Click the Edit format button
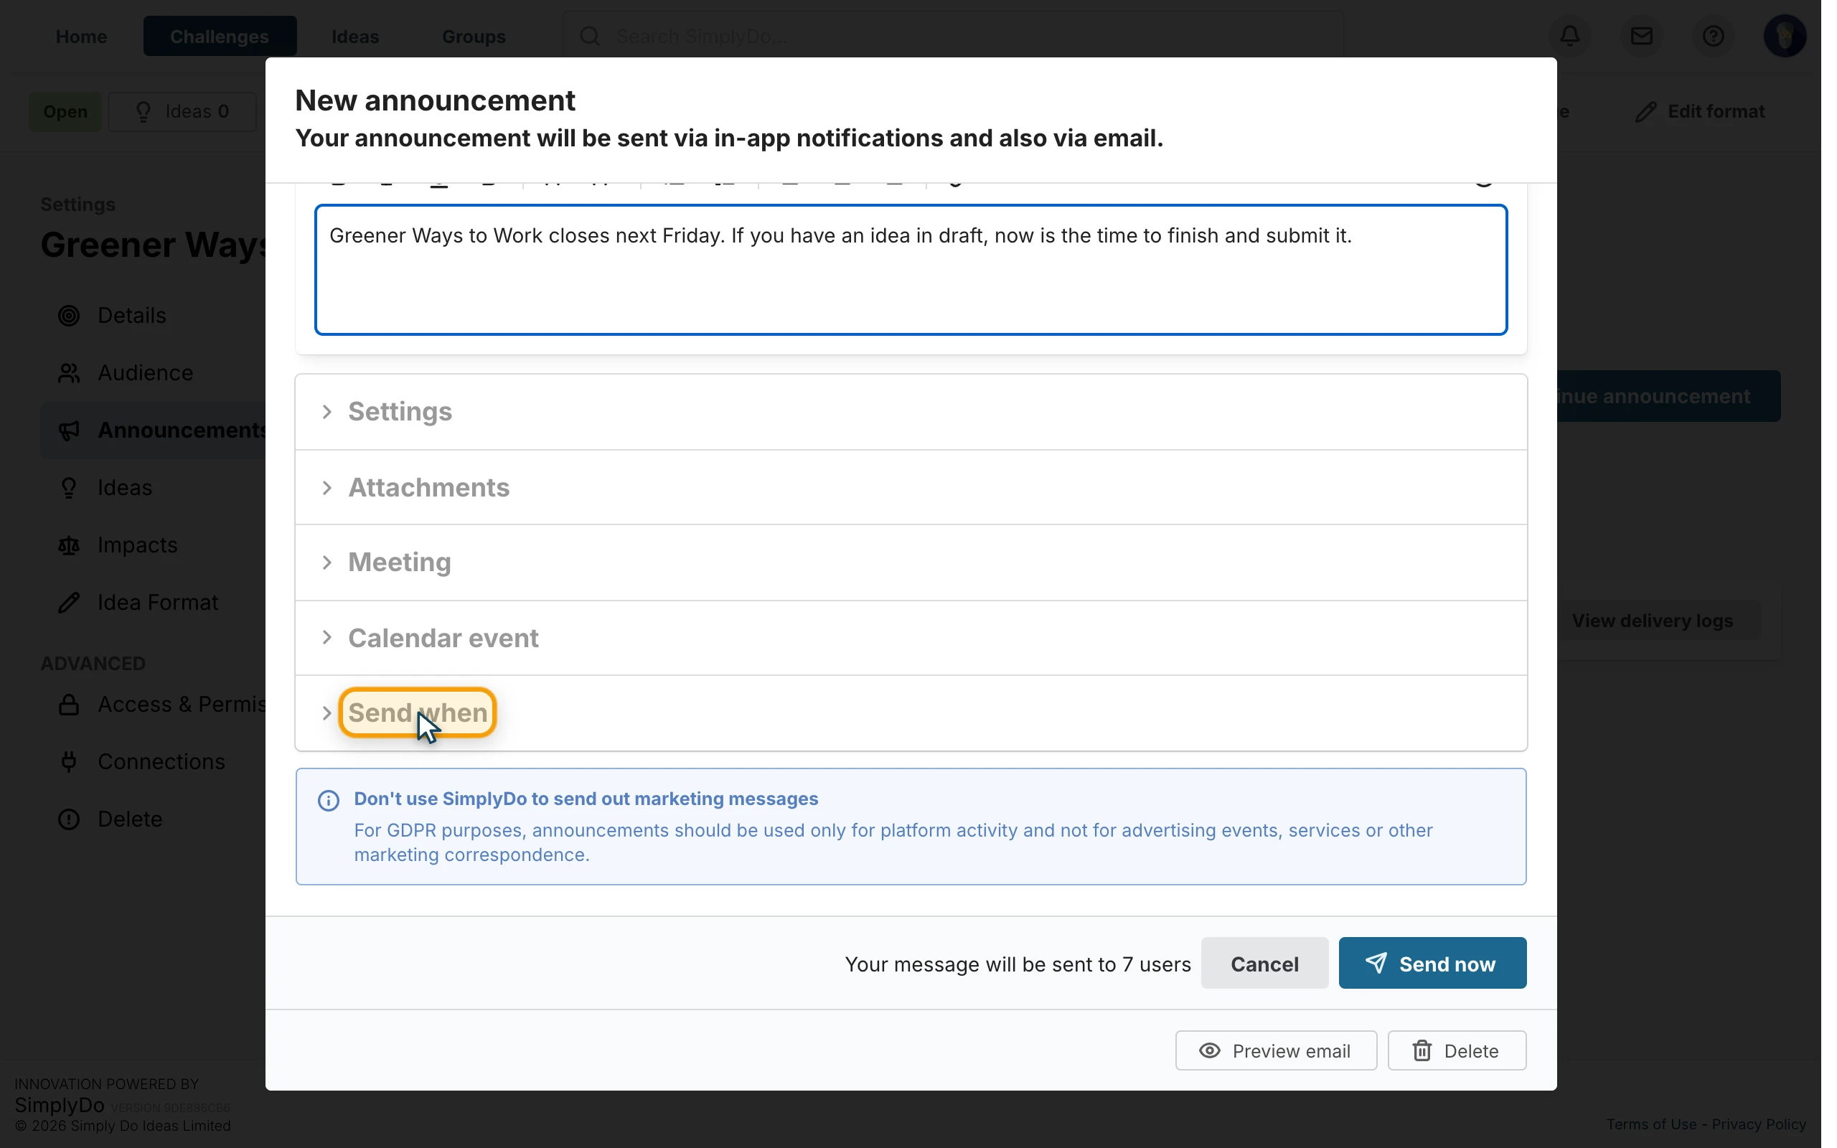Screen dimensions: 1837x1148 coord(1701,112)
